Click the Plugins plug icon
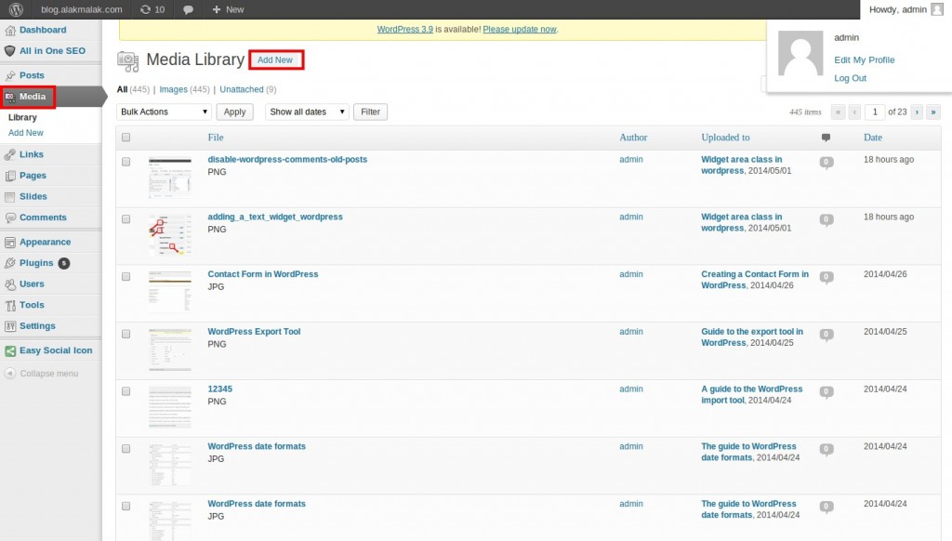952x541 pixels. pos(9,263)
